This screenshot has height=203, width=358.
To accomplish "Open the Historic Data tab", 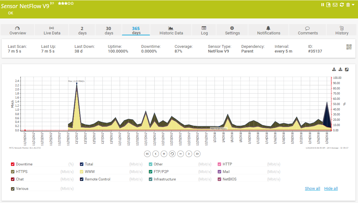I will tap(171, 30).
